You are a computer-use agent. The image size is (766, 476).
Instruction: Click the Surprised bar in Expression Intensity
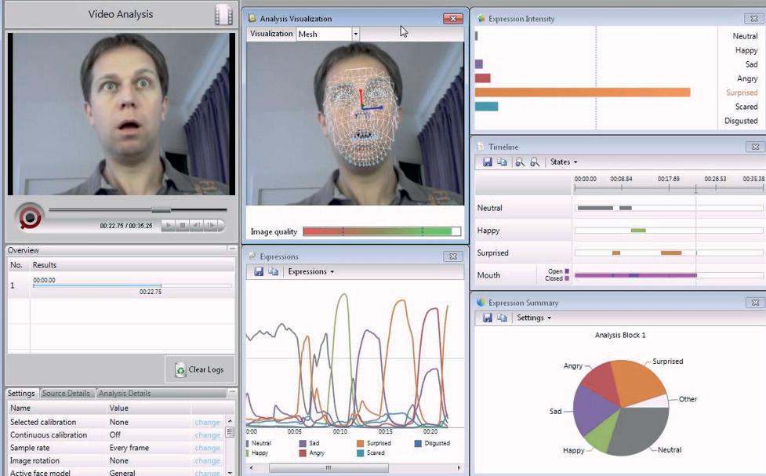(583, 92)
